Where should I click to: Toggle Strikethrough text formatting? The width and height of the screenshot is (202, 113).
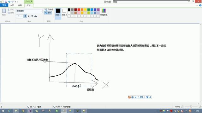(x=36, y=16)
